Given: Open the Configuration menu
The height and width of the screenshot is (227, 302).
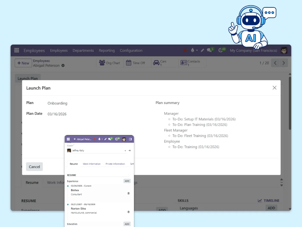Looking at the screenshot, I should (x=131, y=51).
